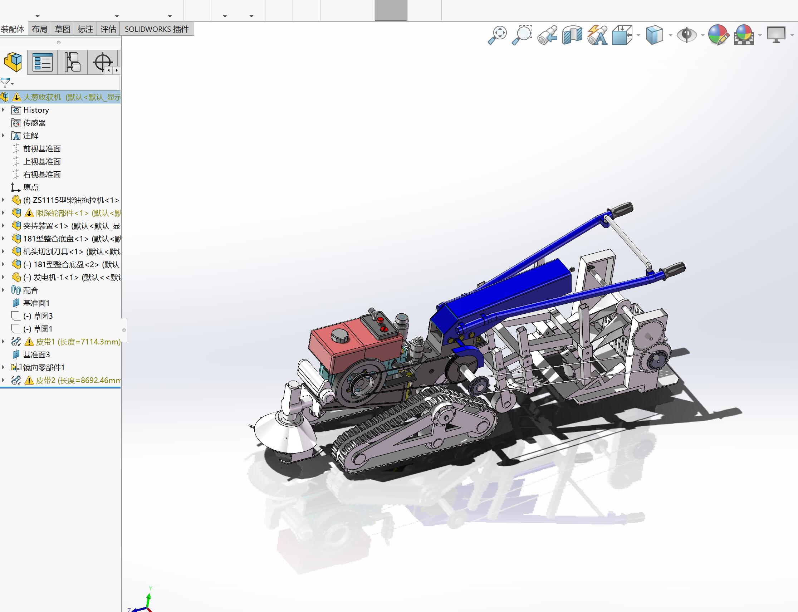Switch to the PropertyManager tab icon
Viewport: 798px width, 612px height.
click(x=43, y=62)
